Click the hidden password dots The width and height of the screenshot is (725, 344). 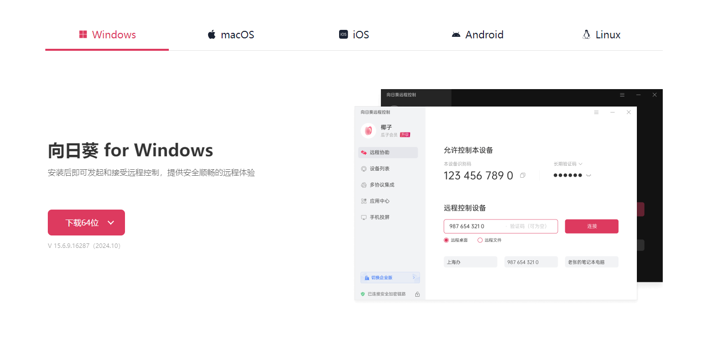pos(568,175)
